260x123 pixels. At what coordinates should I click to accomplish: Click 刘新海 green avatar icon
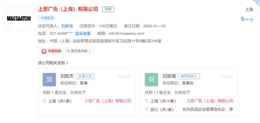151,80
